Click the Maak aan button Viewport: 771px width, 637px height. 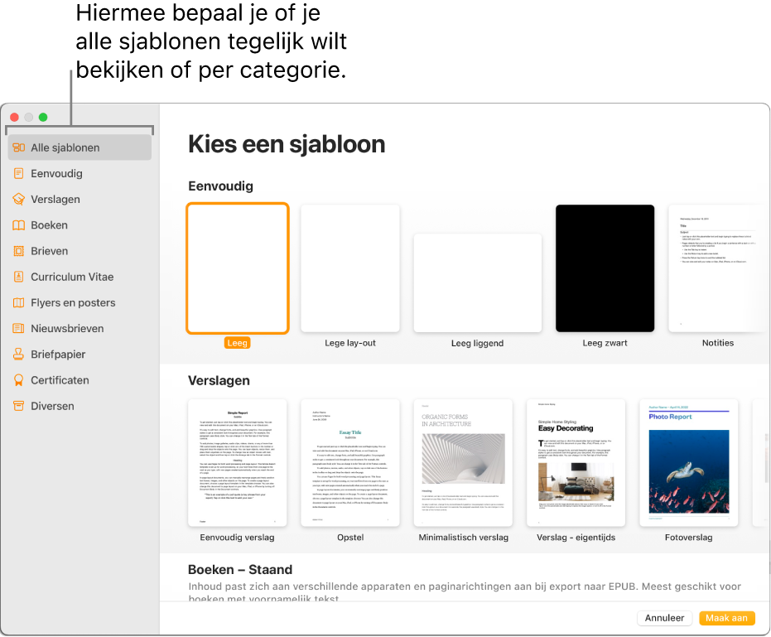pyautogui.click(x=727, y=618)
